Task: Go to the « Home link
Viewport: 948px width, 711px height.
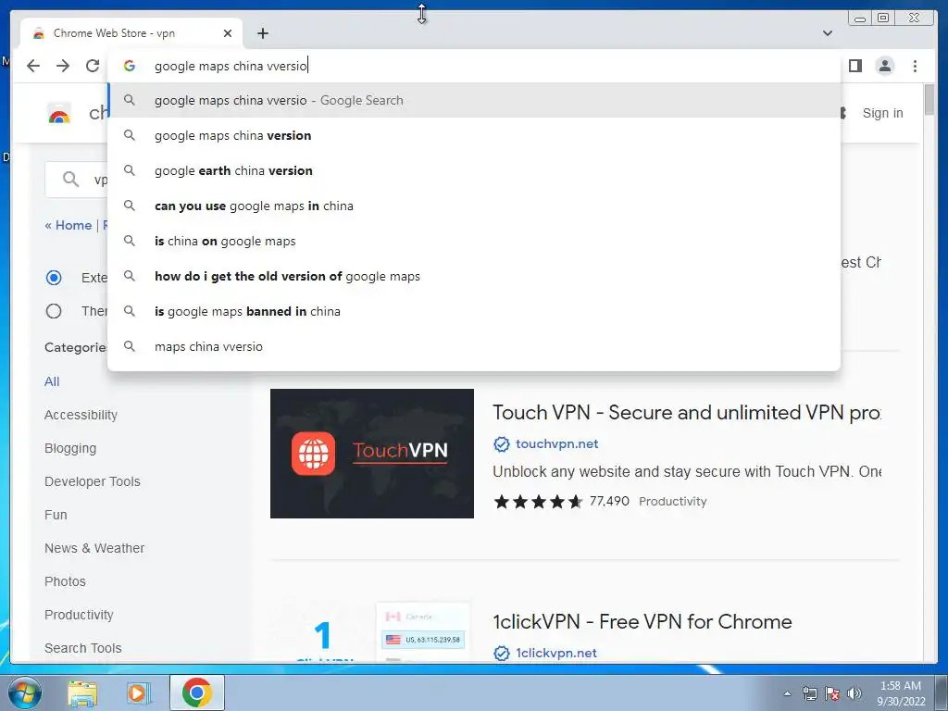Action: 68,225
